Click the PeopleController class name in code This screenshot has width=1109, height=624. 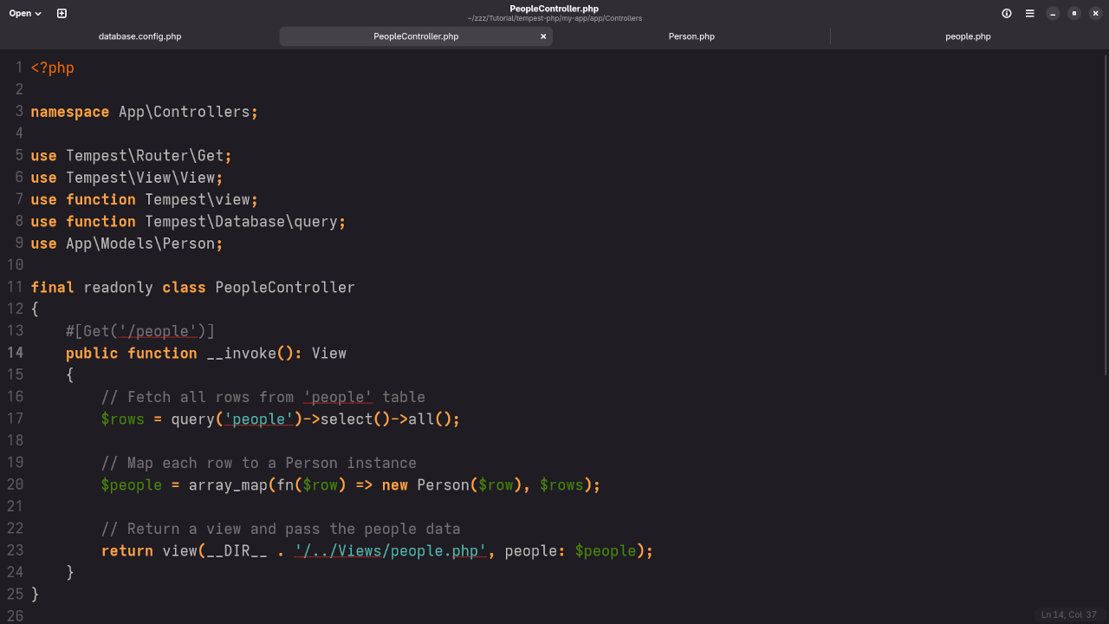[x=285, y=288]
